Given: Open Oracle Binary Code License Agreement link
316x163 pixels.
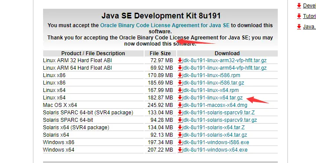Looking at the screenshot, I should (x=165, y=25).
